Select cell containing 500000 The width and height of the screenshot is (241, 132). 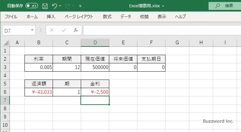coord(95,67)
